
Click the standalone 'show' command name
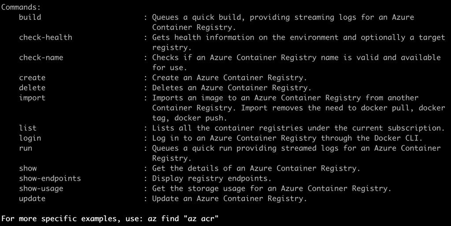tap(28, 168)
